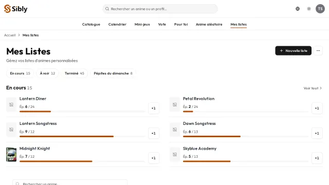
Task: Click the Lantern Diner placeholder image icon
Action: (11, 104)
